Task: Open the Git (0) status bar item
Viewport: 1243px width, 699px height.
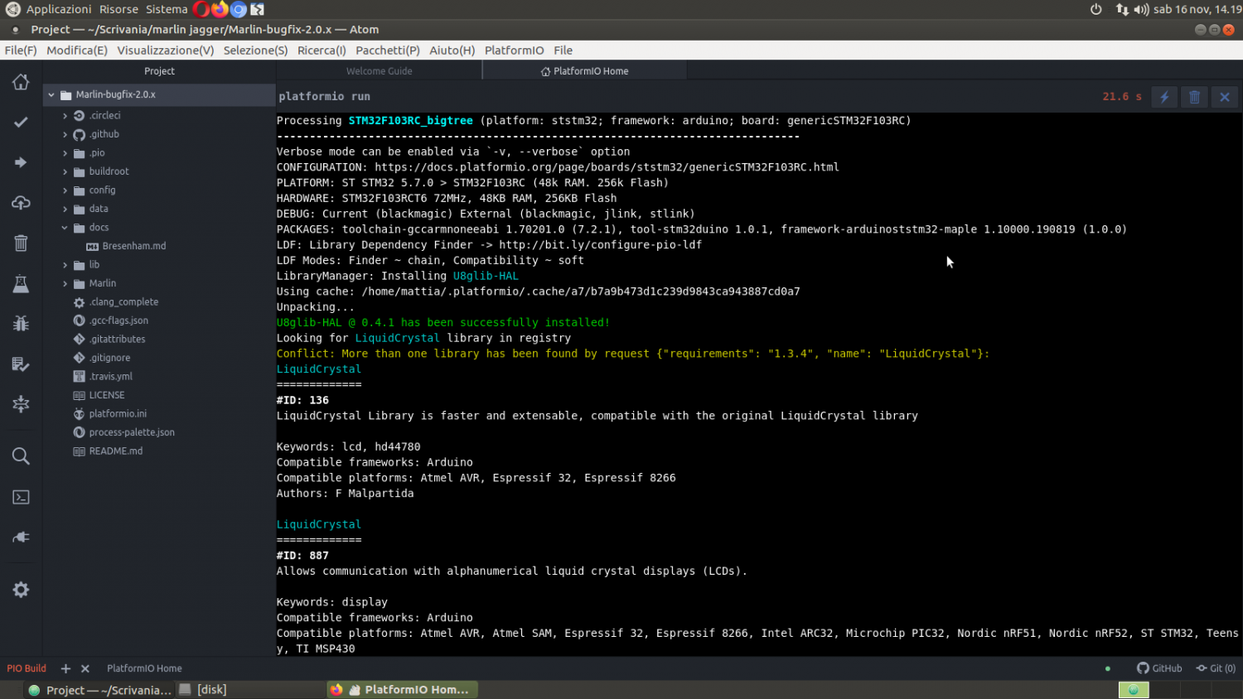Action: point(1216,668)
